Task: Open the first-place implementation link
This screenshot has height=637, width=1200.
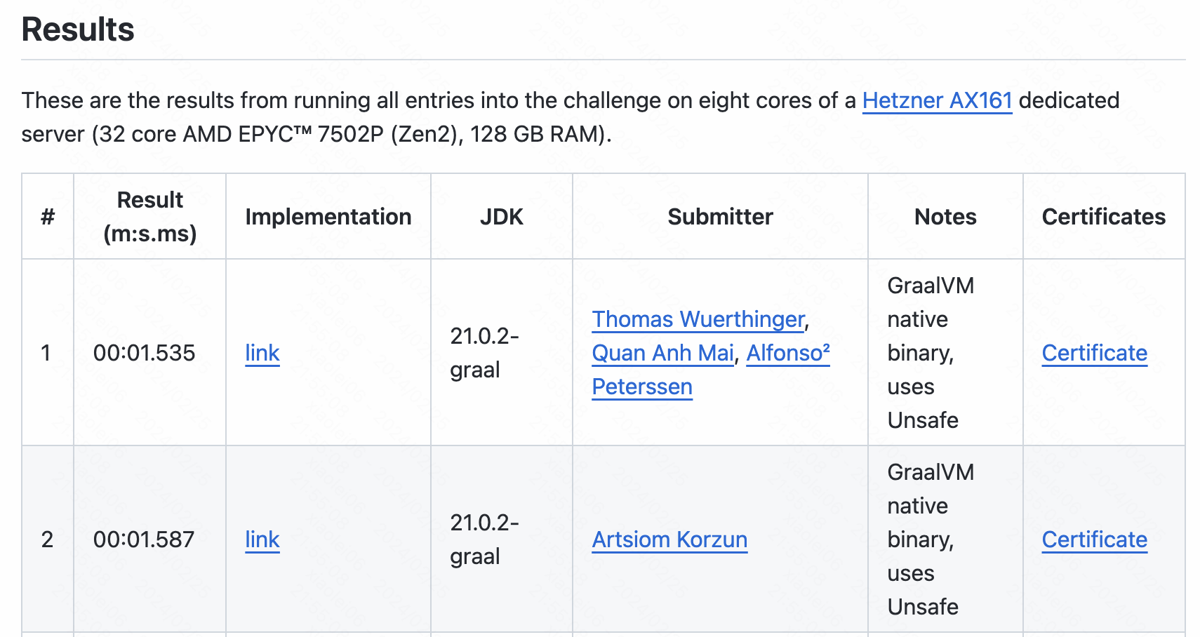Action: (262, 353)
